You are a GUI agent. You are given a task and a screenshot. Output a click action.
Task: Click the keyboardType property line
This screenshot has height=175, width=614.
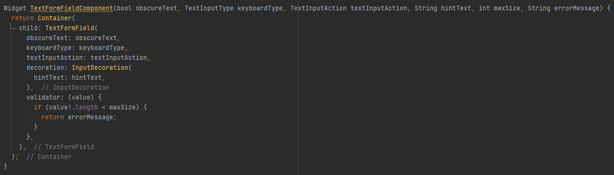(77, 48)
